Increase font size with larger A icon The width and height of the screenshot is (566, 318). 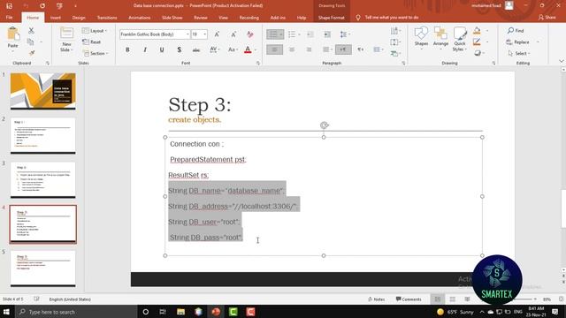(x=217, y=34)
